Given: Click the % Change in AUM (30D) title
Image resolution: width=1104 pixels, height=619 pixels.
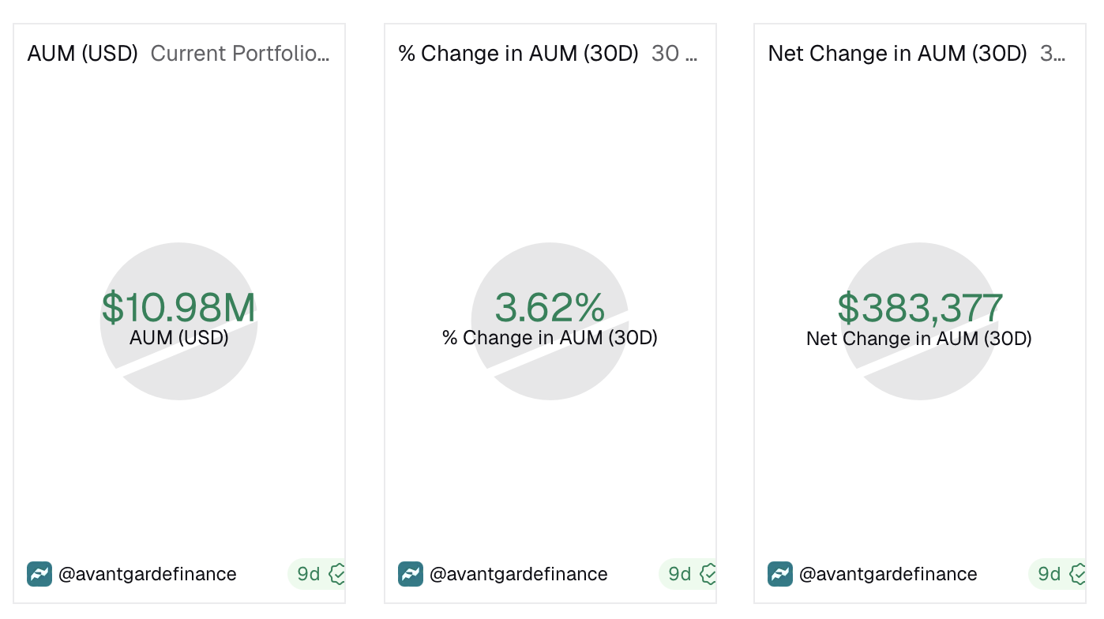Looking at the screenshot, I should (x=518, y=54).
